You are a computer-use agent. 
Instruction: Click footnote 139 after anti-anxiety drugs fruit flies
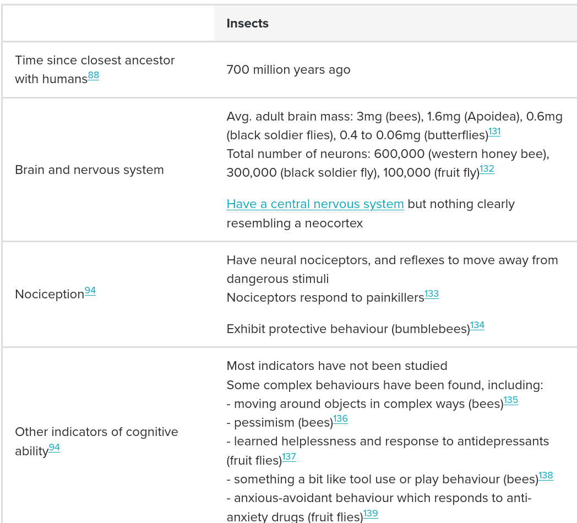(371, 513)
